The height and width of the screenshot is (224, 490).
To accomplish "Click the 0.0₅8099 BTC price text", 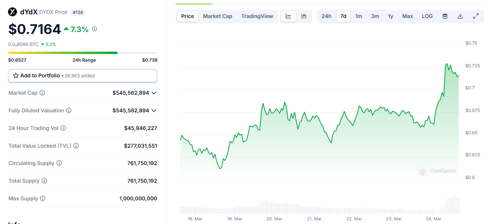I will (23, 44).
